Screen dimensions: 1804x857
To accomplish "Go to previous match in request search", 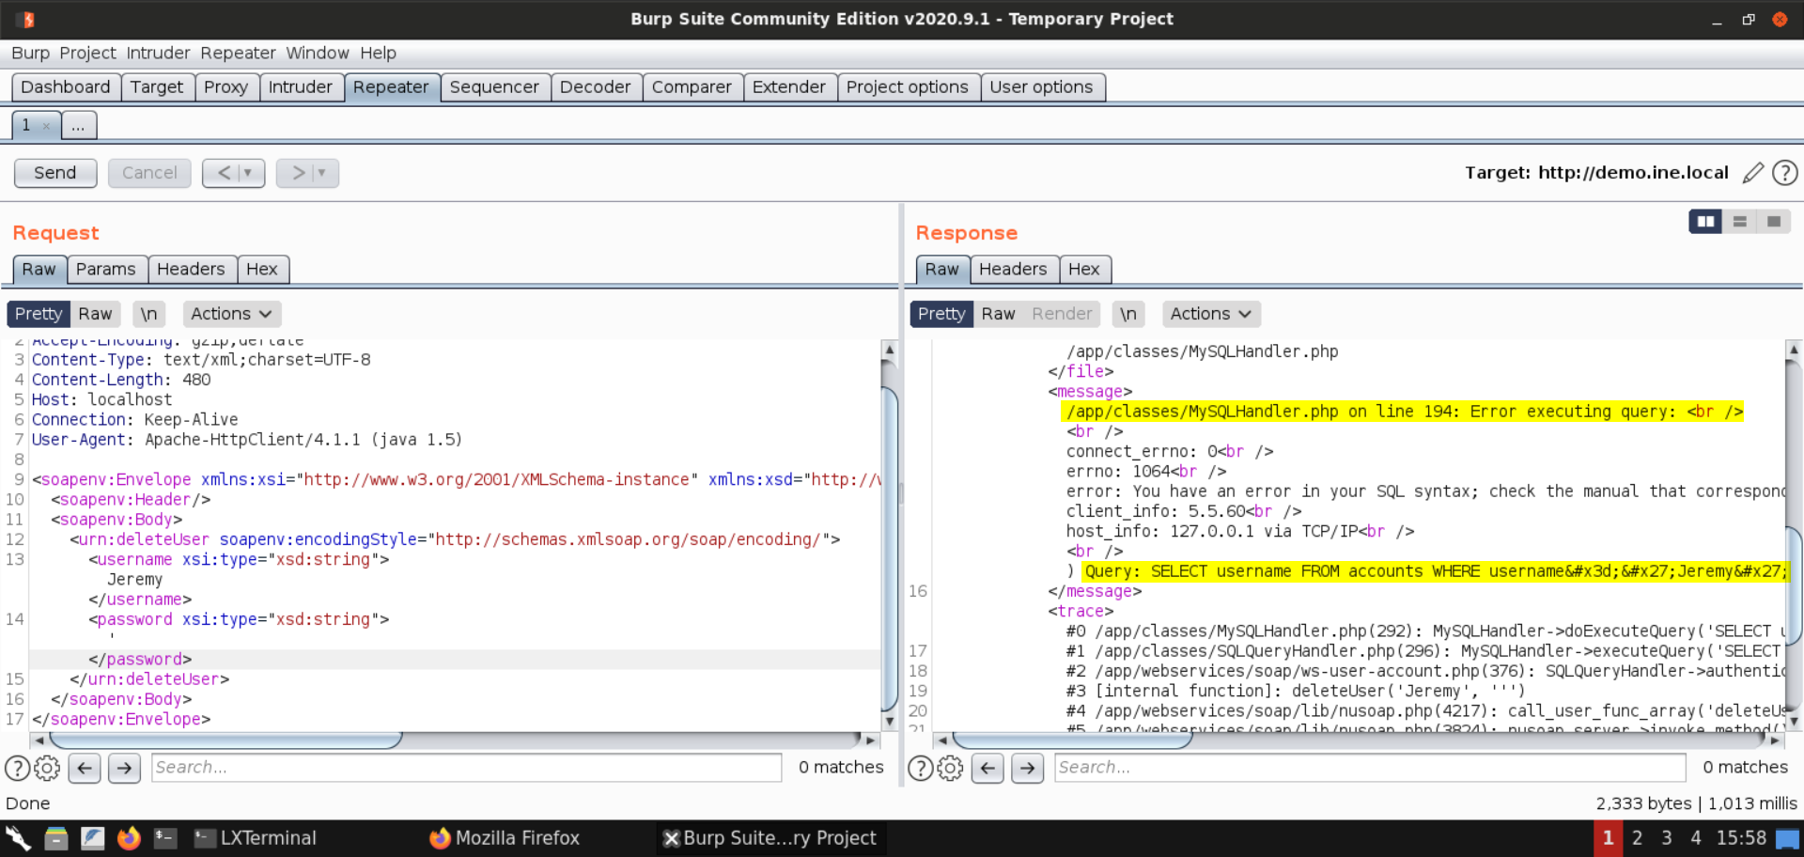I will 85,768.
